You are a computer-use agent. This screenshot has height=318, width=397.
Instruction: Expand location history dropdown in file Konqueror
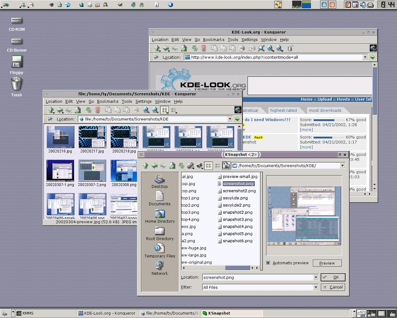[x=230, y=119]
